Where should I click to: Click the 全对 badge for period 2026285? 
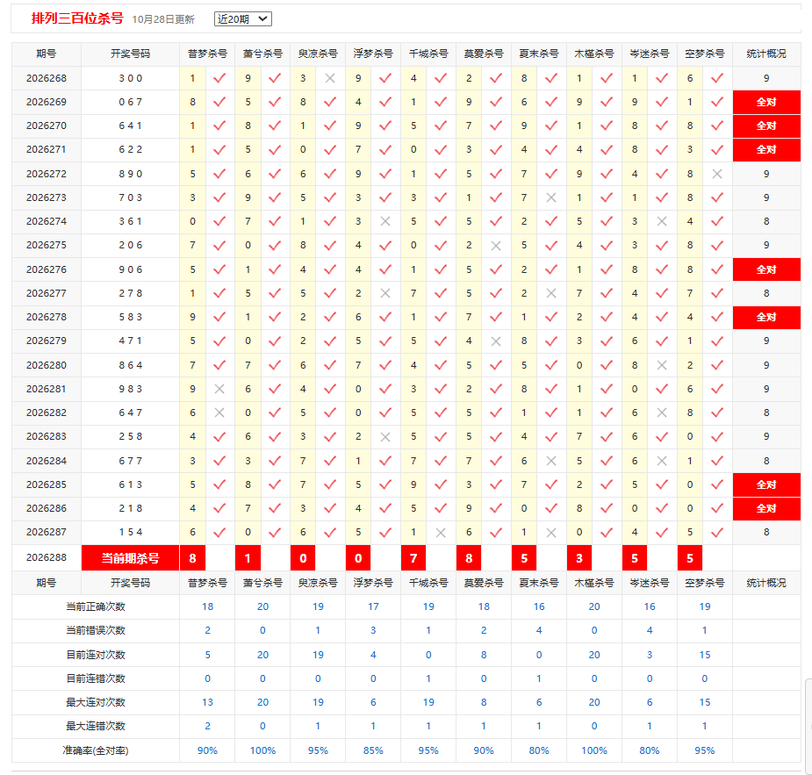pyautogui.click(x=766, y=485)
